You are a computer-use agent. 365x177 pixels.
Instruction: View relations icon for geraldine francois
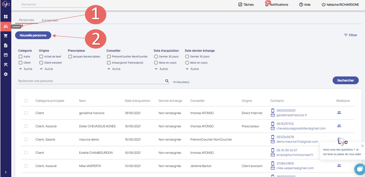click(x=339, y=113)
